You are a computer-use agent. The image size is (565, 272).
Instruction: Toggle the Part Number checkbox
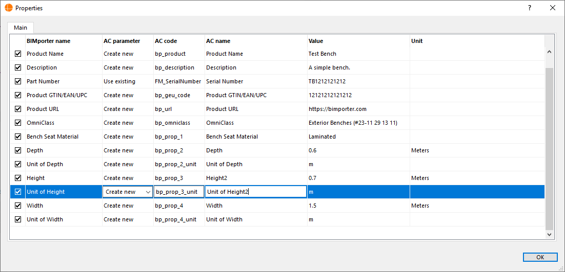click(17, 82)
